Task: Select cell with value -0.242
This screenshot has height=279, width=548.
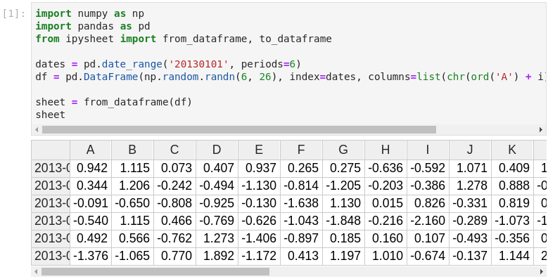Action: [174, 186]
